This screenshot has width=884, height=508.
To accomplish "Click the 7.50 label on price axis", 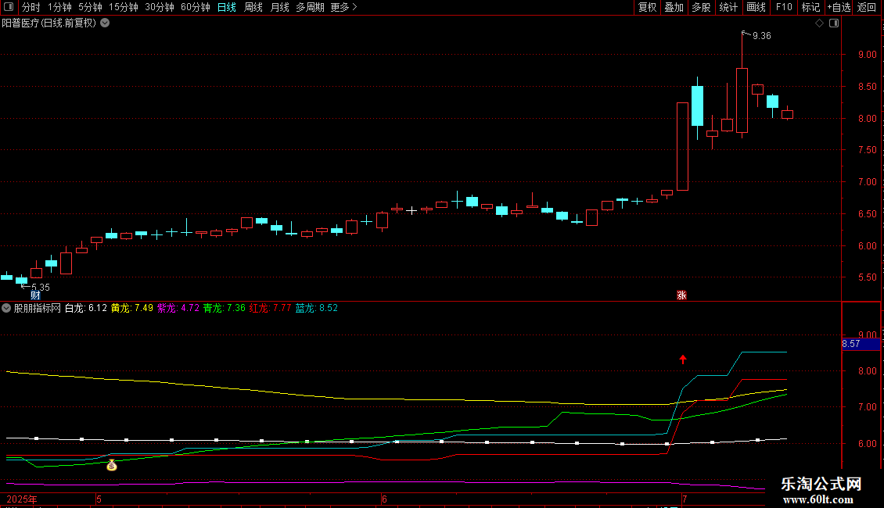I will tap(868, 150).
